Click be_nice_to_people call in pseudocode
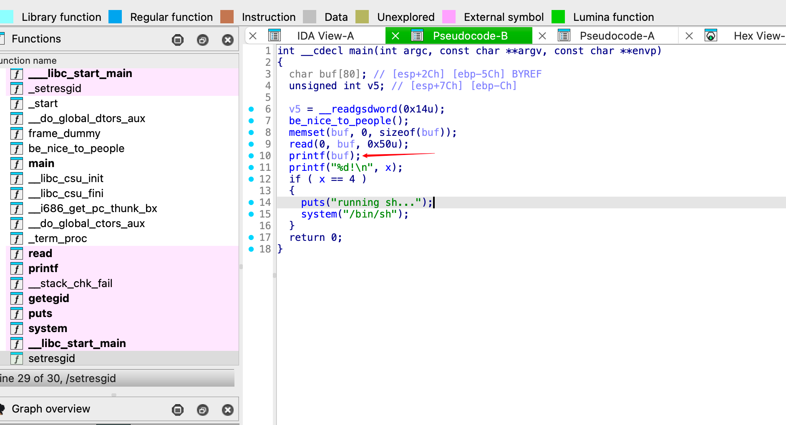 [x=340, y=121]
